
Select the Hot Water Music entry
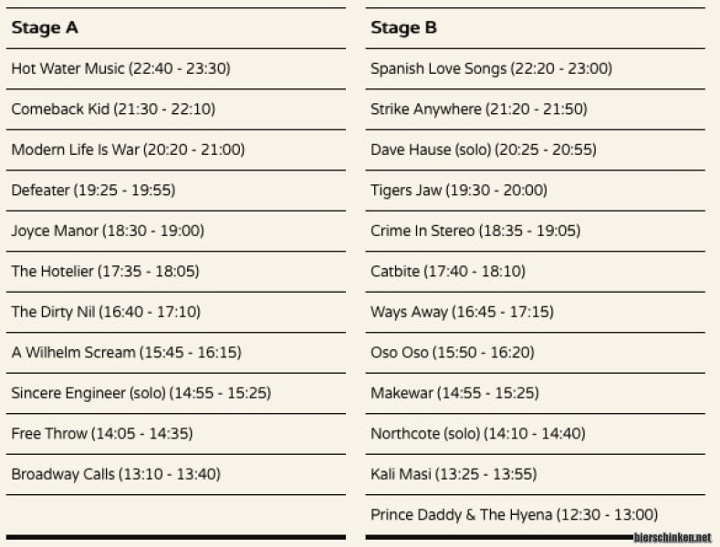120,68
